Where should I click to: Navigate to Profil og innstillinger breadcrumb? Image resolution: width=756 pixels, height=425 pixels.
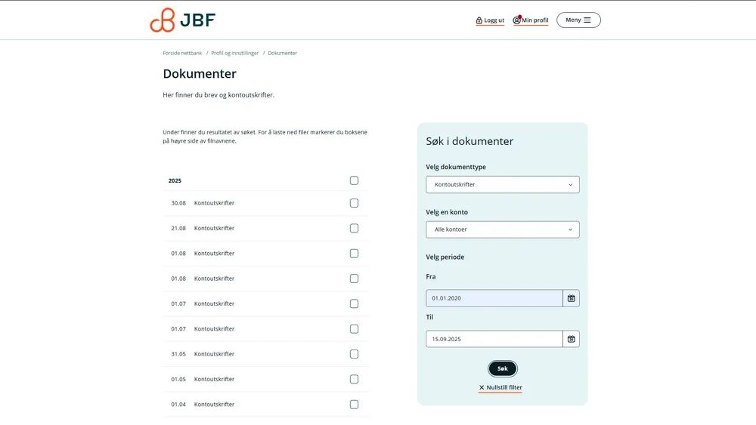pyautogui.click(x=235, y=53)
